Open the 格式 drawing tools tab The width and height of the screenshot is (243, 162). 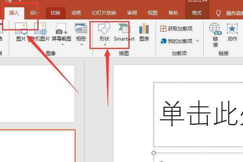tap(197, 13)
